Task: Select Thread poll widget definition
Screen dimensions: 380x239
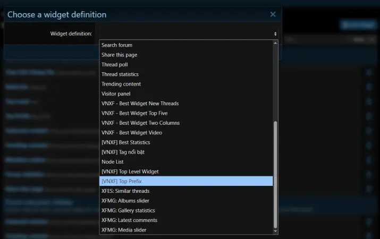Action: click(115, 65)
